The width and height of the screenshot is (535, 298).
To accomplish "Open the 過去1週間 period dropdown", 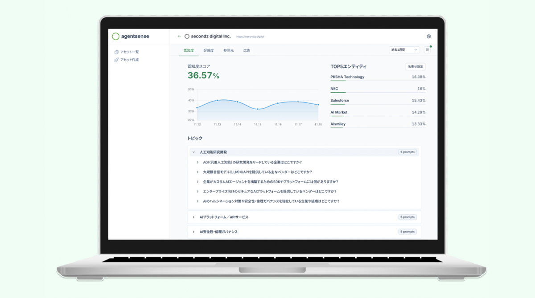I will 404,50.
